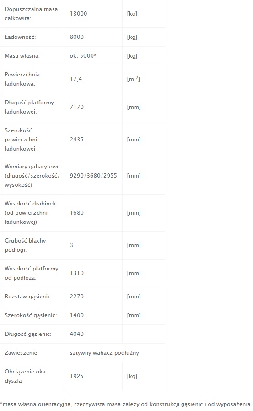The height and width of the screenshot is (411, 253).
Task: Click the 17,4 surface area value
Action: [x=75, y=79]
